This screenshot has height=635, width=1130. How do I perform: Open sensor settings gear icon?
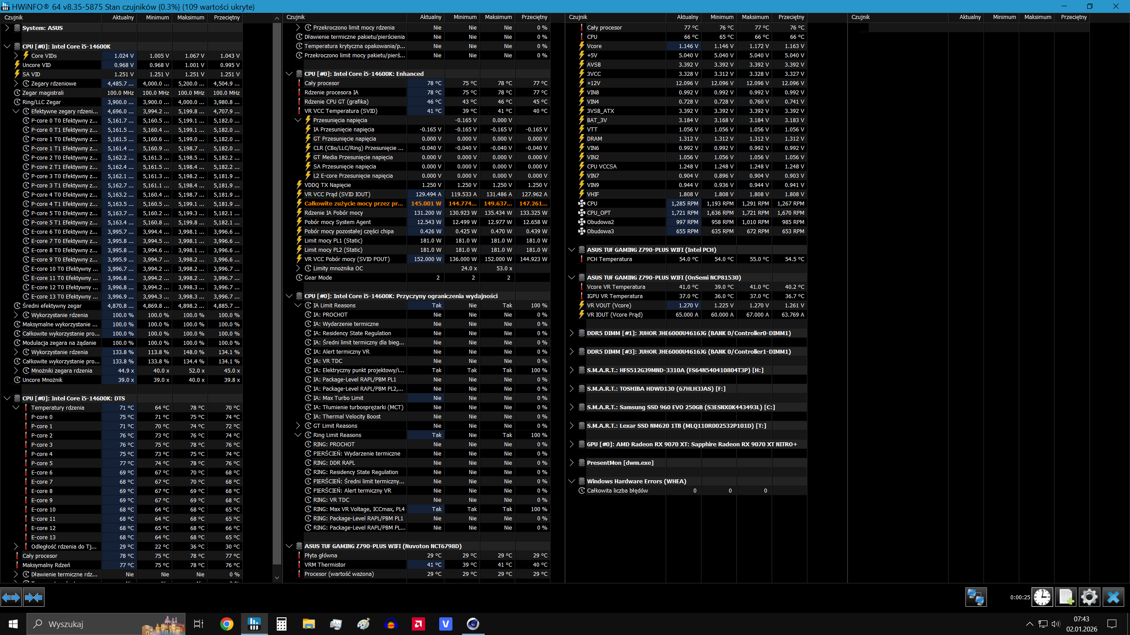[1089, 598]
